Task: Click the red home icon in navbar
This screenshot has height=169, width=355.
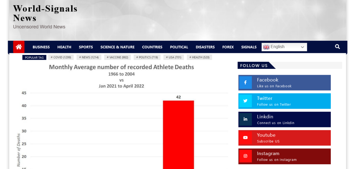Action: [19, 47]
